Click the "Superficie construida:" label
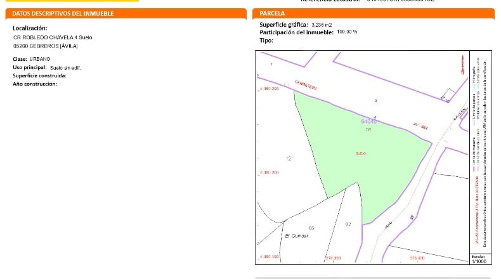 [x=39, y=75]
